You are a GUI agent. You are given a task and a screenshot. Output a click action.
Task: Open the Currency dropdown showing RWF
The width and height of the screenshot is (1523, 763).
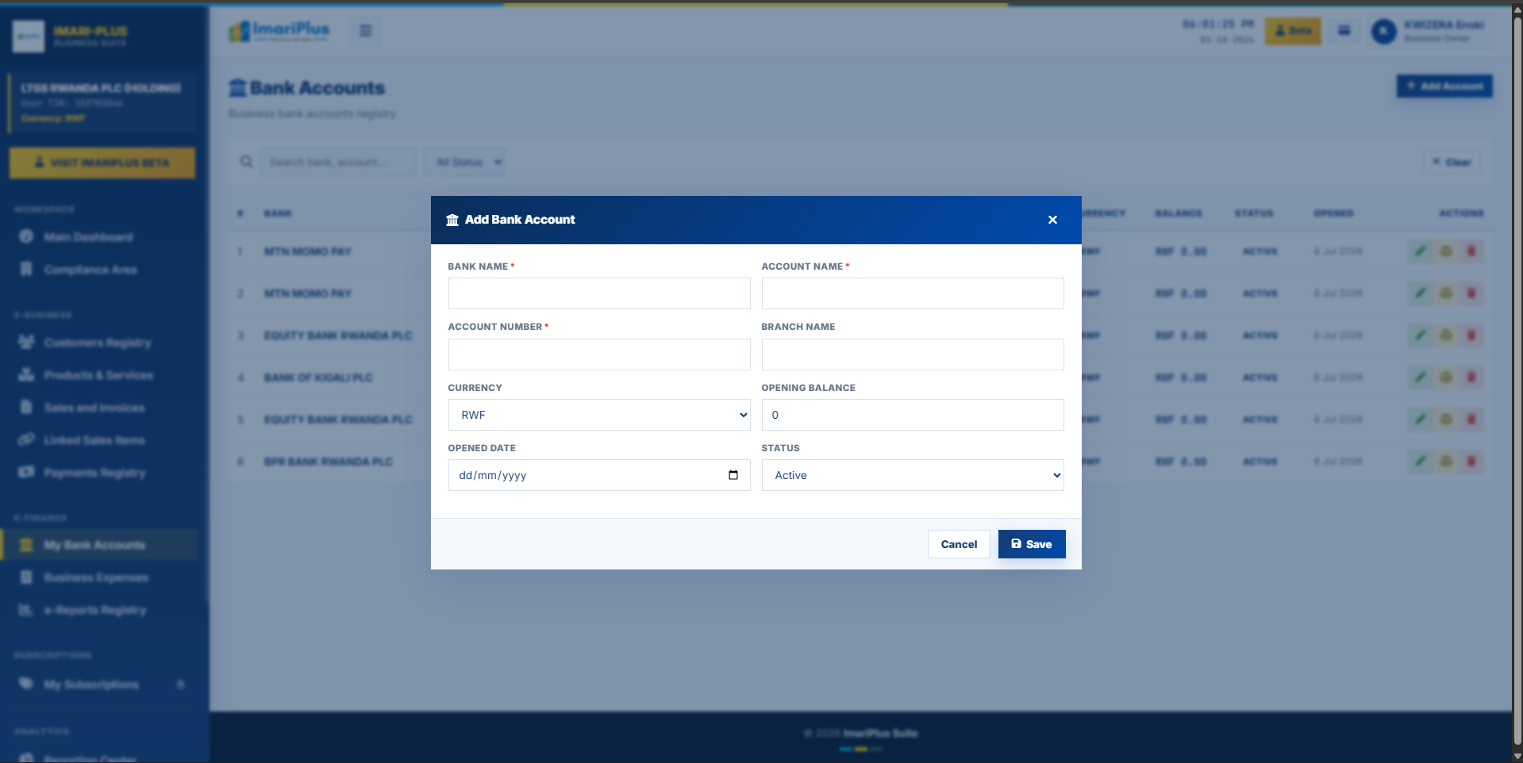(599, 415)
